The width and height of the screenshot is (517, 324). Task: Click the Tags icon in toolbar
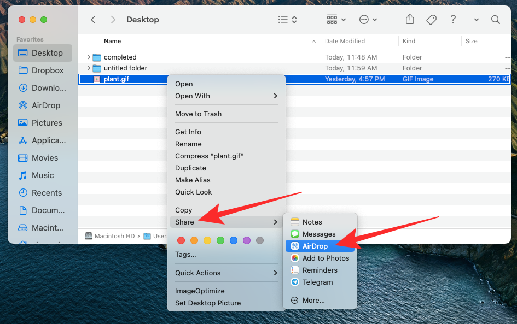click(431, 20)
